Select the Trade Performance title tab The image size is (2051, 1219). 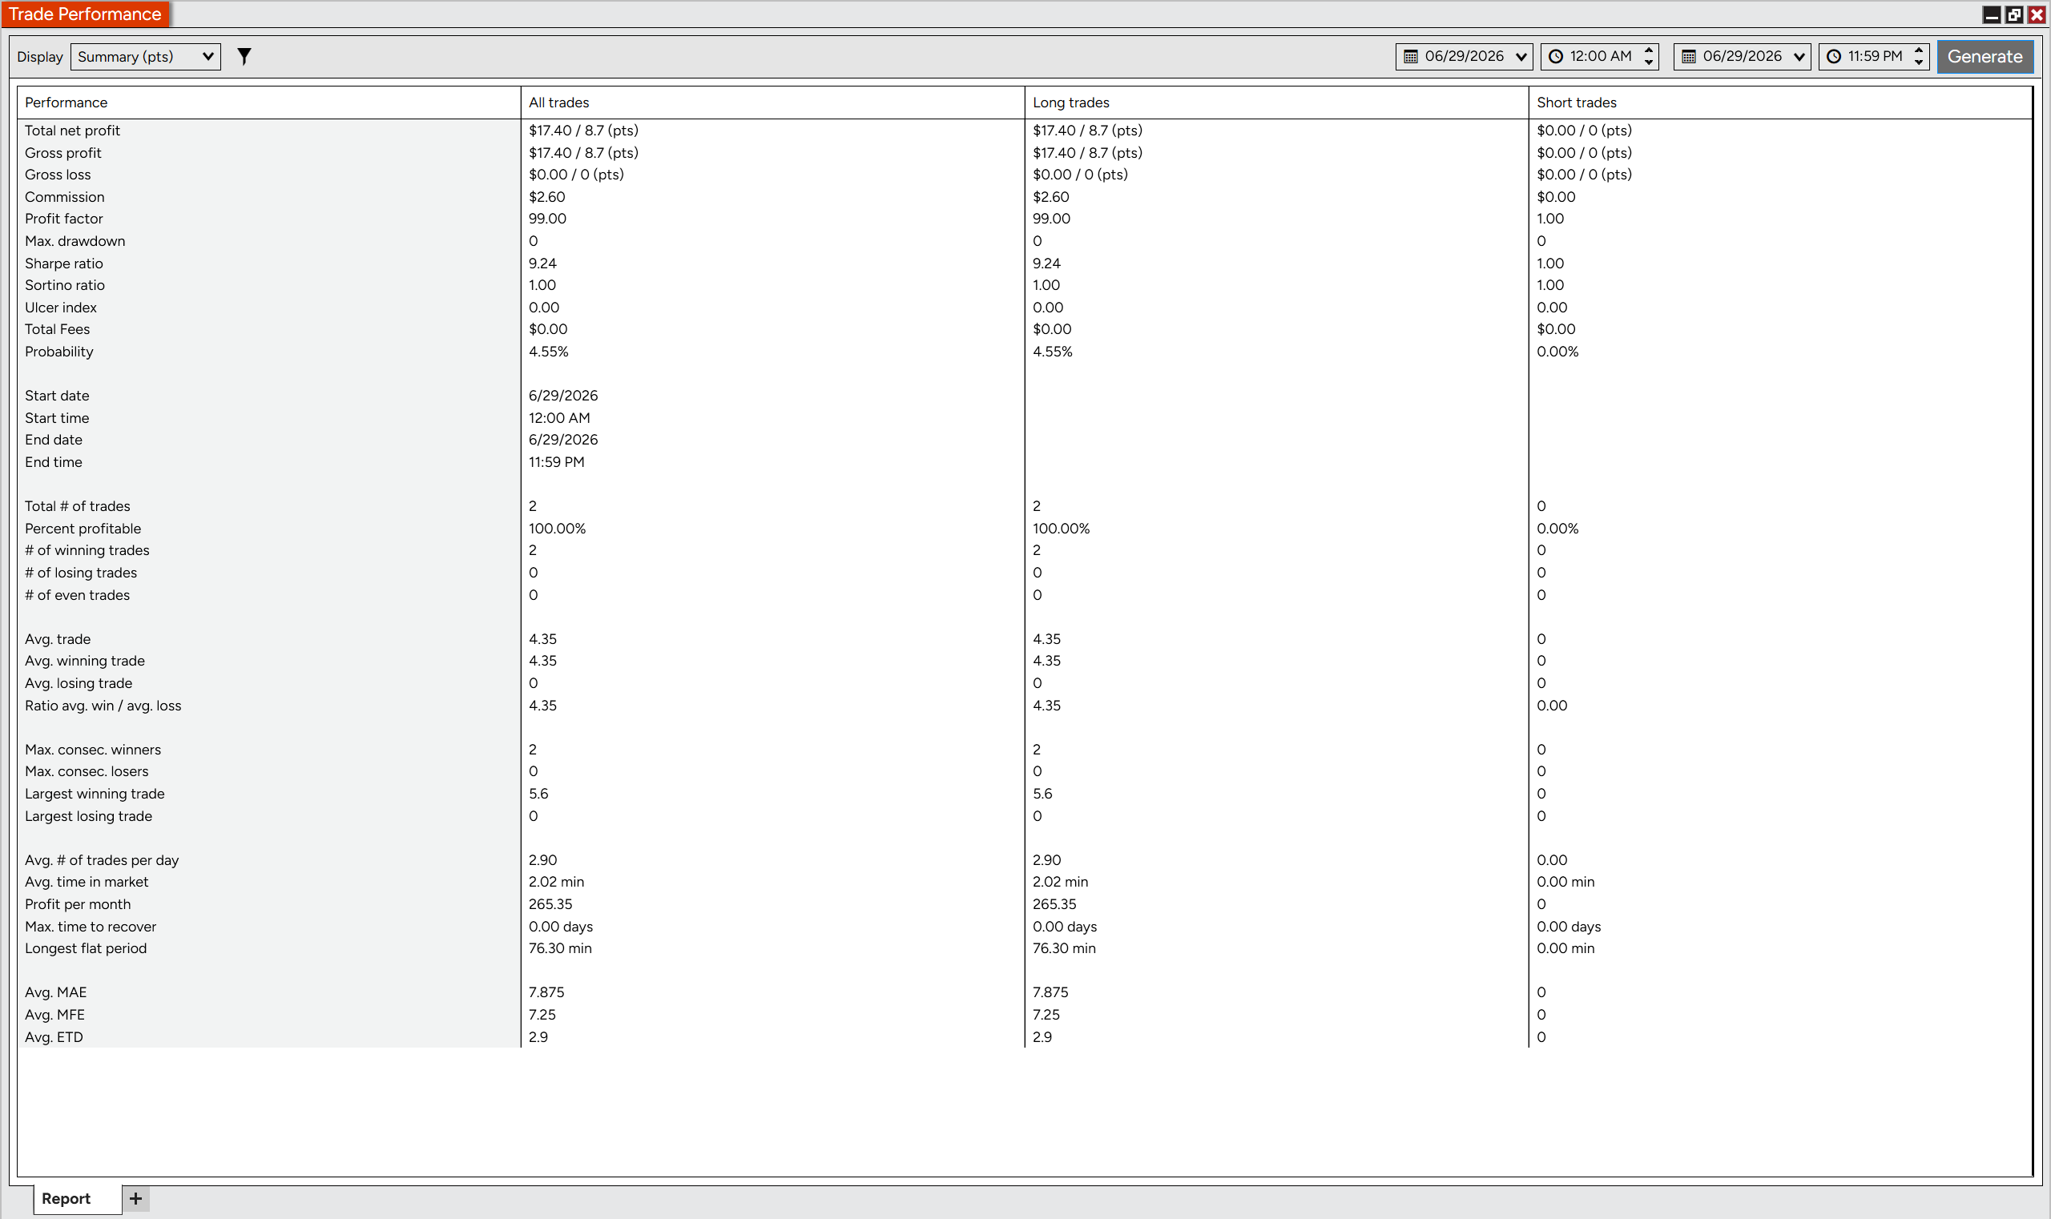(x=85, y=14)
